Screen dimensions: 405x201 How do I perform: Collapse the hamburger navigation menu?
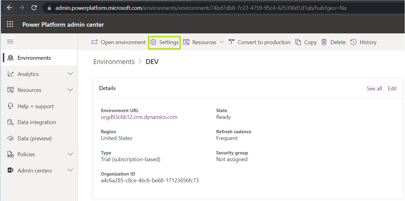10,42
